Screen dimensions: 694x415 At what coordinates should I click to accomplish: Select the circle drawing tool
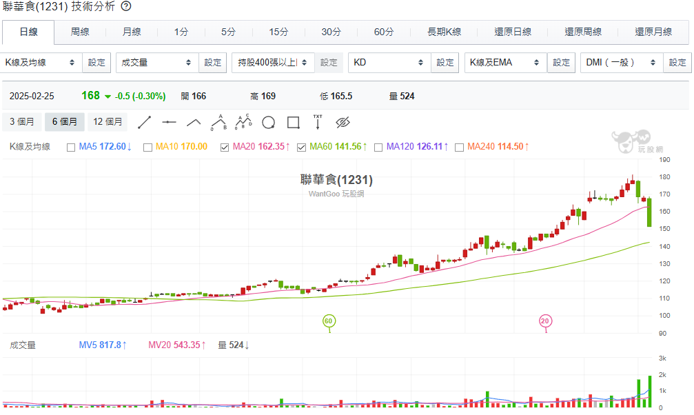[x=268, y=122]
